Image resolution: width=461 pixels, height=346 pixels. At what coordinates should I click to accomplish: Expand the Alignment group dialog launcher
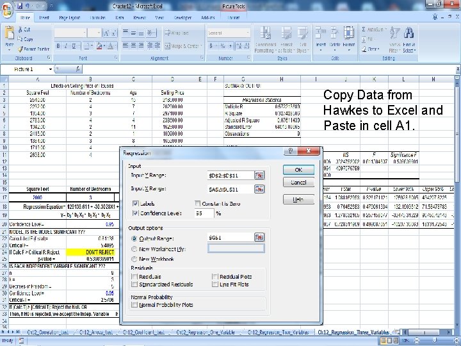pyautogui.click(x=202, y=58)
